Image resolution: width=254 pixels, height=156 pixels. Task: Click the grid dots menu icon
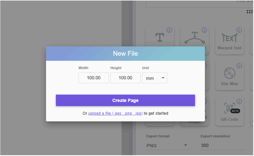click(x=250, y=12)
